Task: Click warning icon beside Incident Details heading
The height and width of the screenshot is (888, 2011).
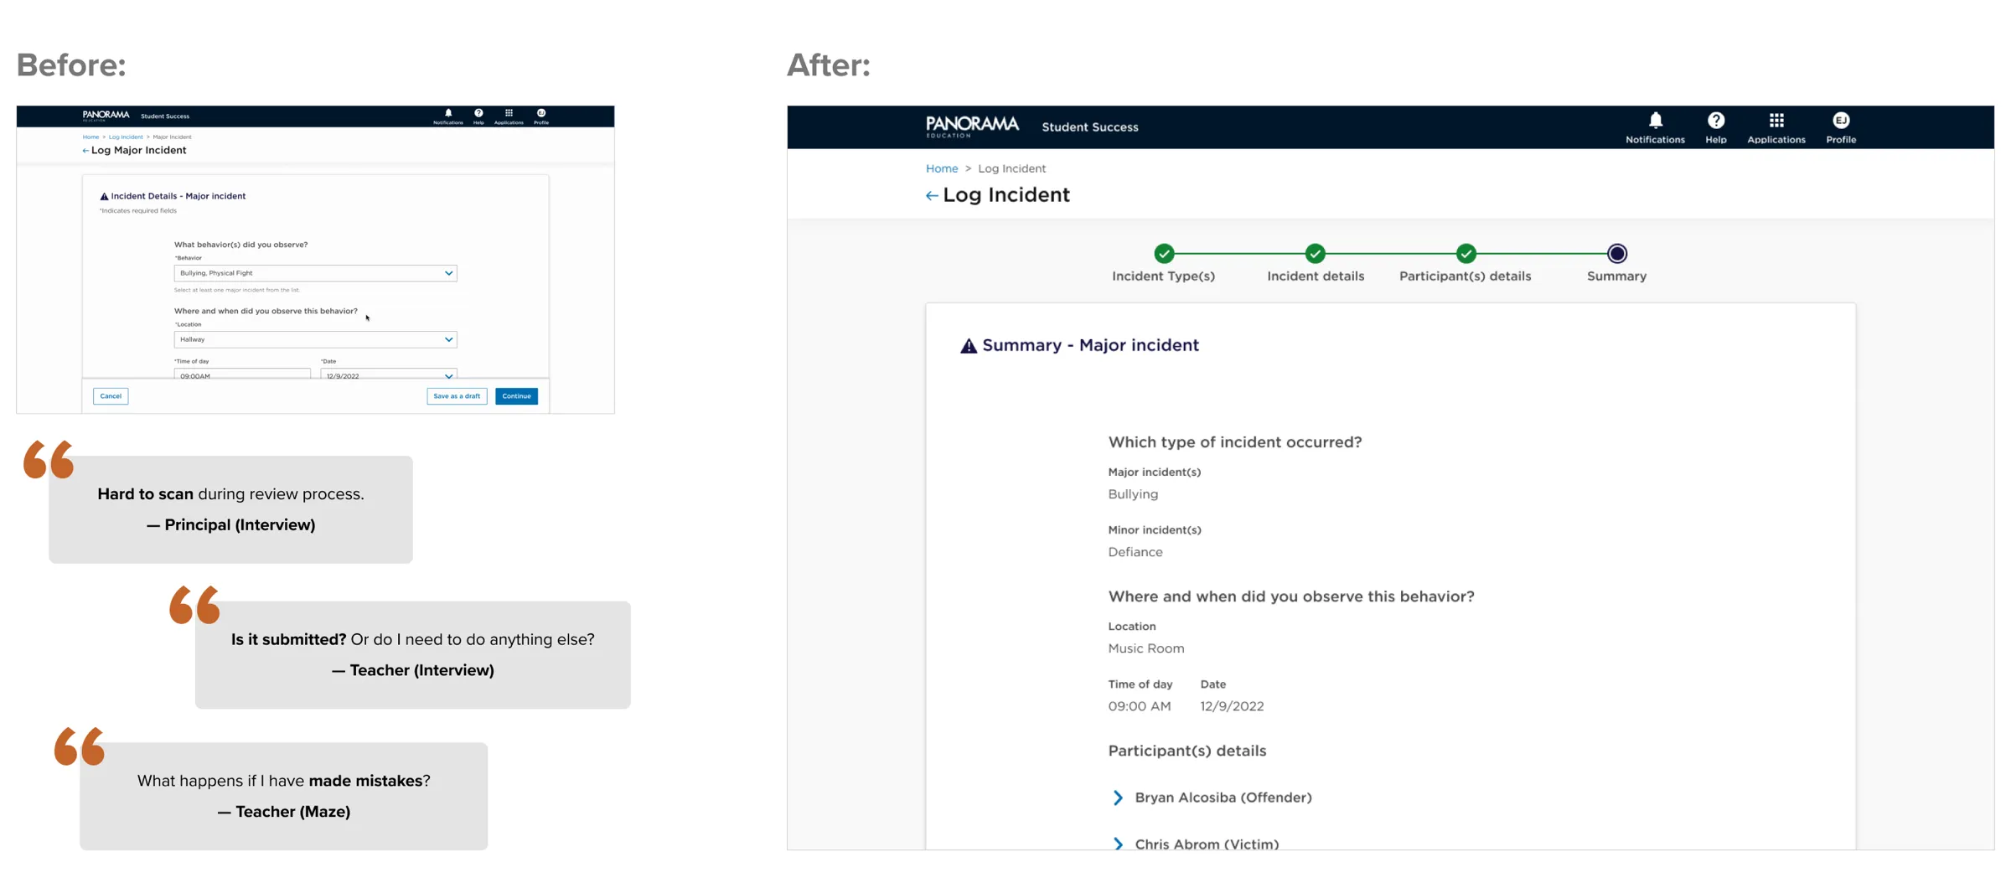Action: point(104,197)
